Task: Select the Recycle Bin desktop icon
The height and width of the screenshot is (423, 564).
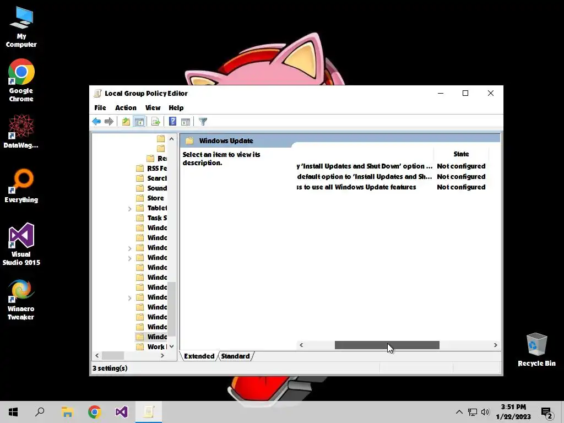Action: (536, 350)
